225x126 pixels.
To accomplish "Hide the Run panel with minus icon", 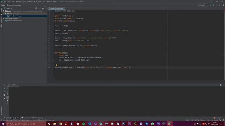I will 224,85.
